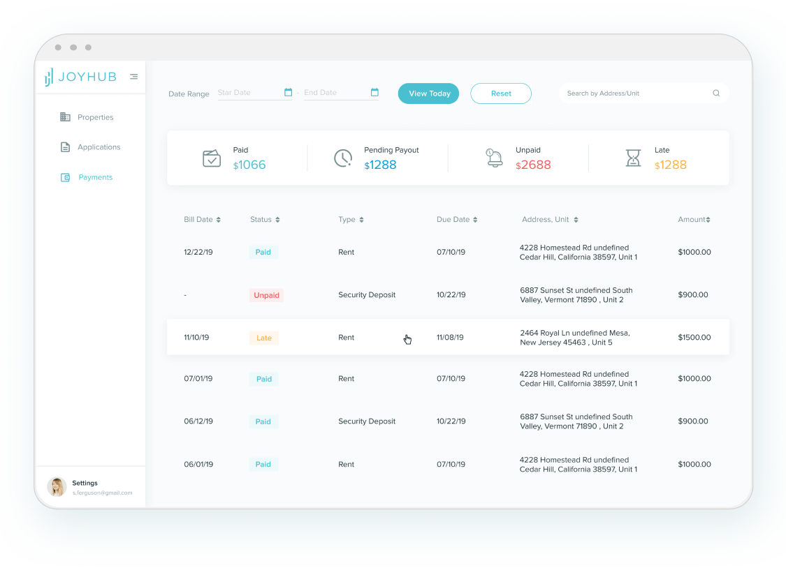Focus the Search by Address/Unit field
Viewport: 786px width, 570px height.
click(636, 93)
